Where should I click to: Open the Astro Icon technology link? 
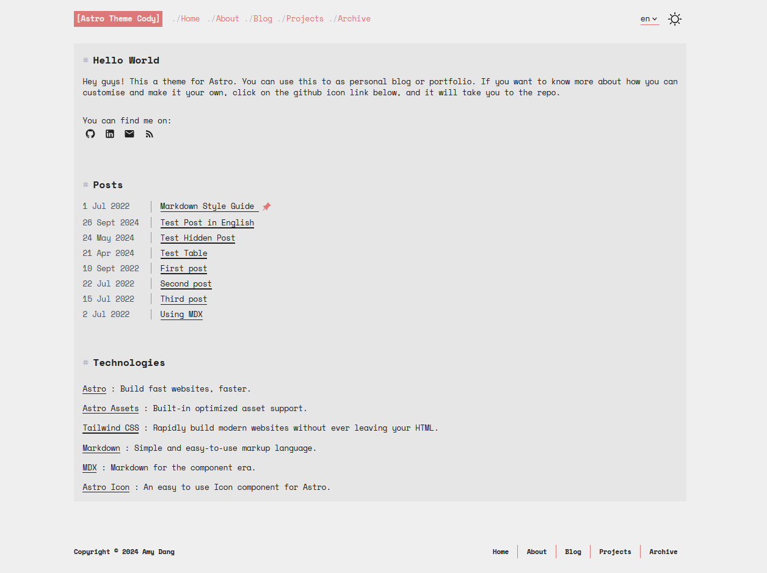[106, 487]
